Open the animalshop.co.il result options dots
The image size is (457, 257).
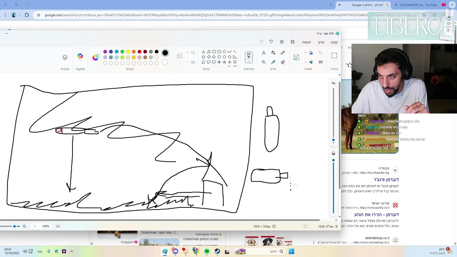coord(314,242)
